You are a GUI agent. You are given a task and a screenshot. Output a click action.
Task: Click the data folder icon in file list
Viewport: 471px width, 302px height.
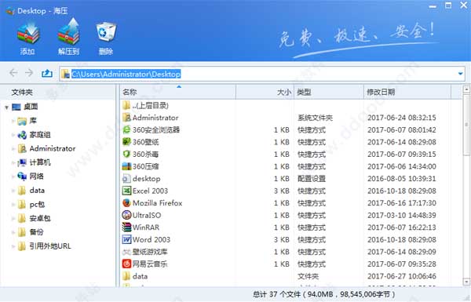tap(126, 276)
